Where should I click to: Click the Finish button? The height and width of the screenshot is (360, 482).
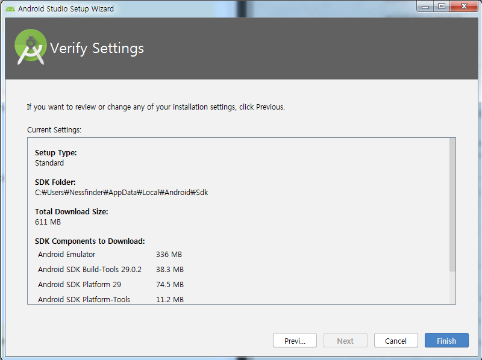tap(446, 340)
